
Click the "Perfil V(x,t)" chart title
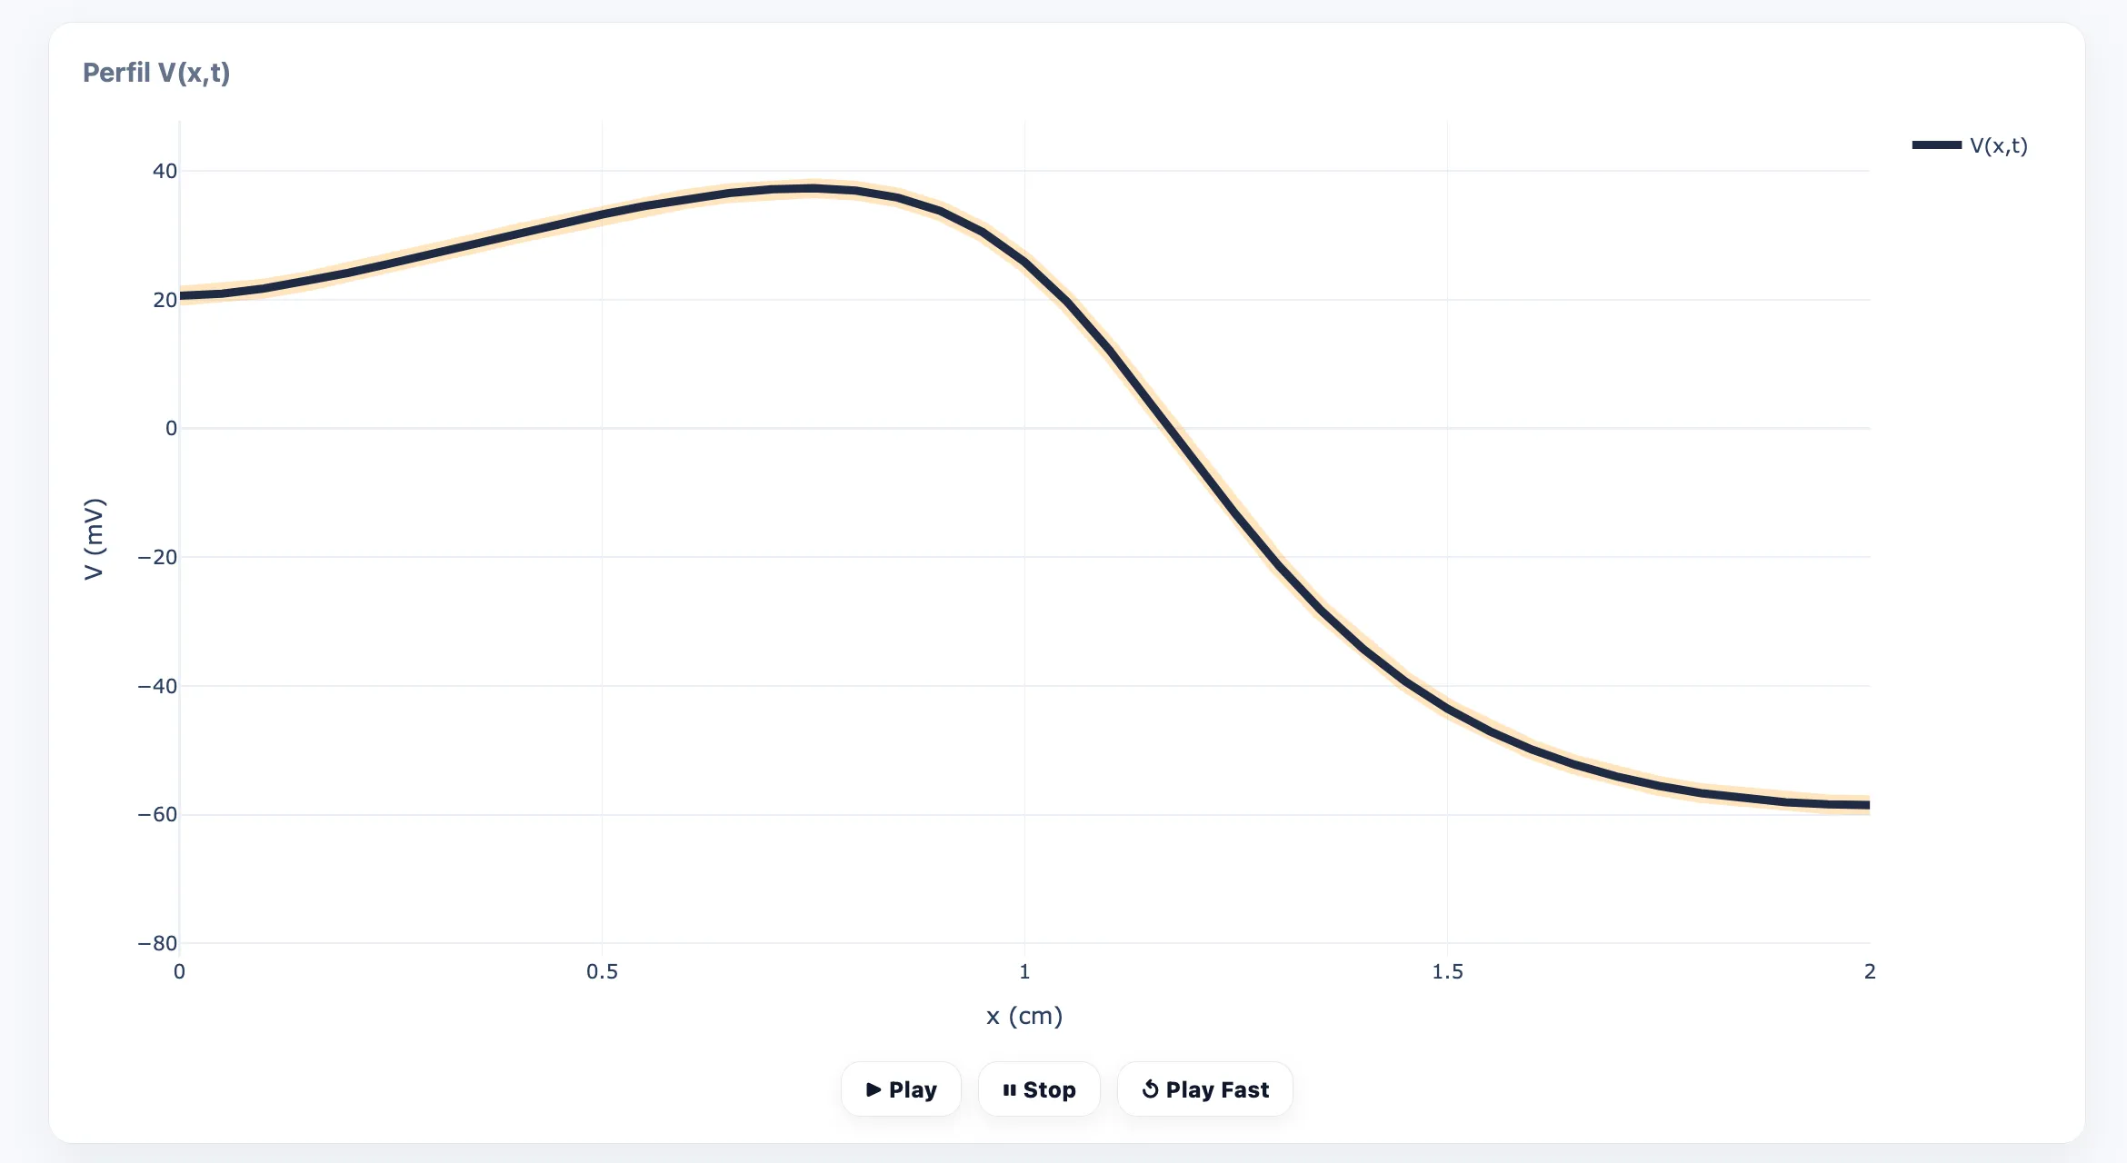[x=156, y=73]
